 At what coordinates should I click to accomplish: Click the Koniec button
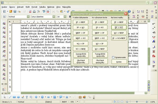(x=119, y=62)
